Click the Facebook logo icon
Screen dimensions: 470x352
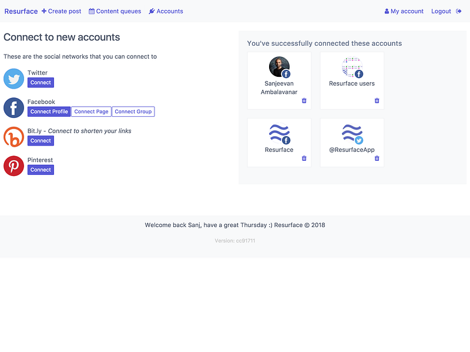coord(14,108)
